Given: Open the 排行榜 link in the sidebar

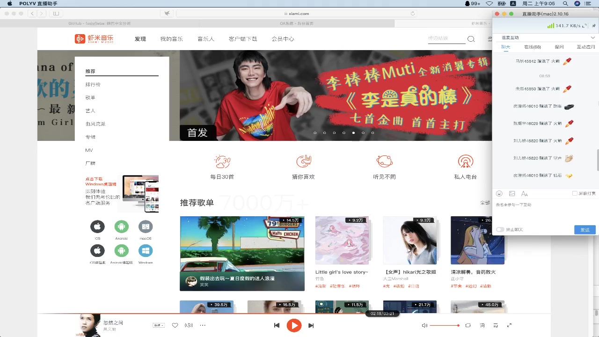Looking at the screenshot, I should (x=93, y=84).
